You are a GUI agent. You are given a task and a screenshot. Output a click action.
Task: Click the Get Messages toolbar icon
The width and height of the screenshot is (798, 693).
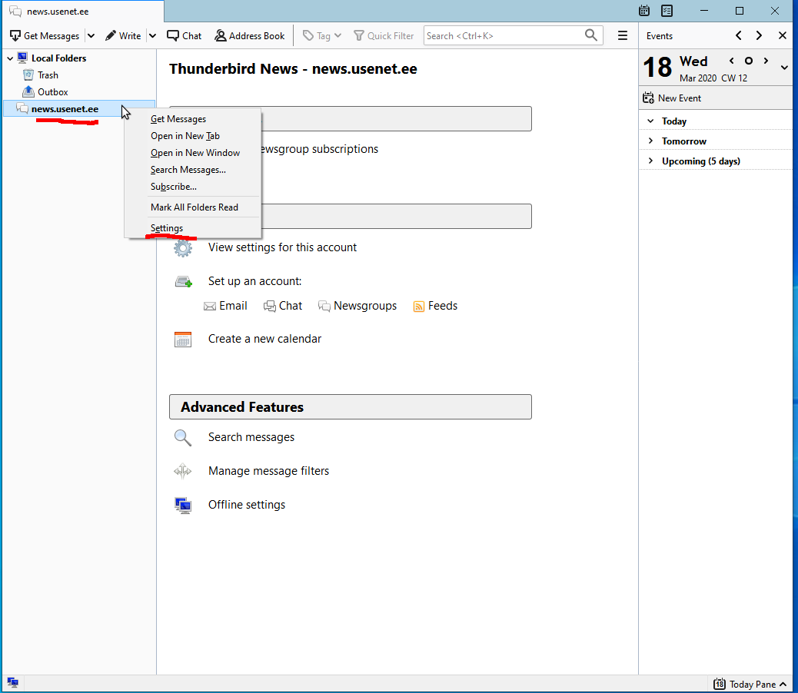click(x=15, y=36)
